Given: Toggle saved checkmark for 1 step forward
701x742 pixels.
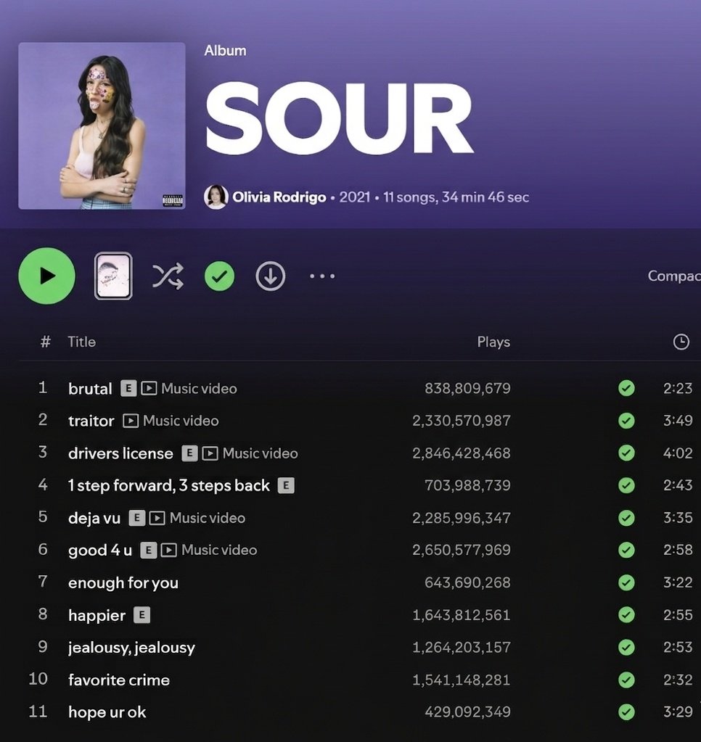Looking at the screenshot, I should 626,485.
